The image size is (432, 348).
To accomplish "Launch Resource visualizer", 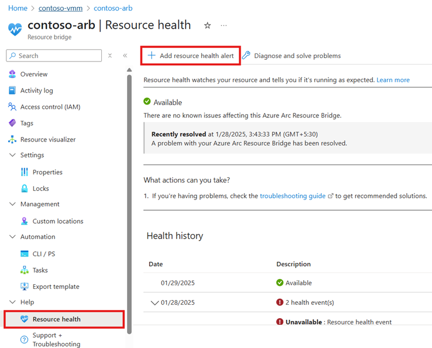I will pos(48,139).
